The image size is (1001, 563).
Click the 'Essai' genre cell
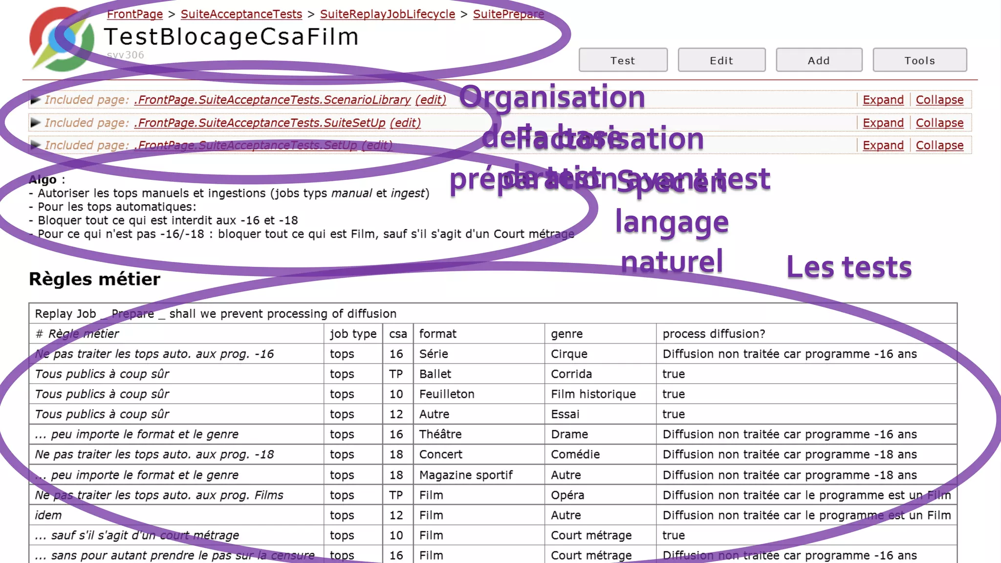pos(600,414)
